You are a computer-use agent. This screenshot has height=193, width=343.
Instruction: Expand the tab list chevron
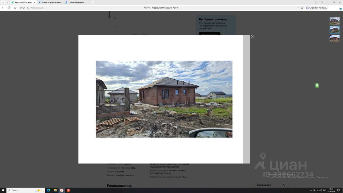(x=7, y=2)
